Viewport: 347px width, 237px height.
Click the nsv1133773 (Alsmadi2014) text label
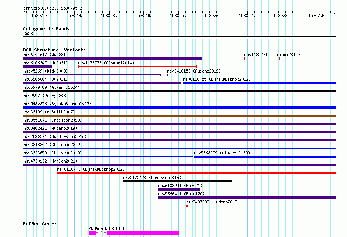coord(106,63)
